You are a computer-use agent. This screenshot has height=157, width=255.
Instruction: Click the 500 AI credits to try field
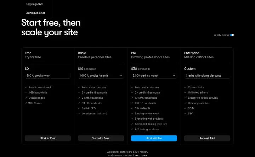point(48,76)
